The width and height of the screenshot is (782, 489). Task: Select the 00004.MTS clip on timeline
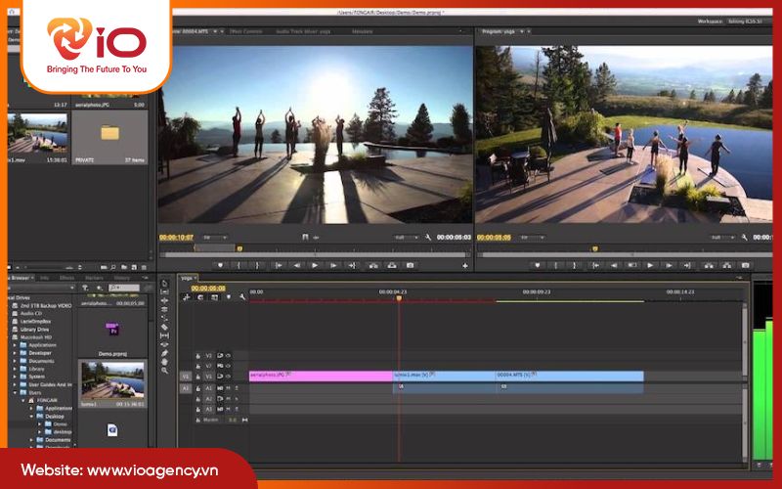click(x=570, y=377)
